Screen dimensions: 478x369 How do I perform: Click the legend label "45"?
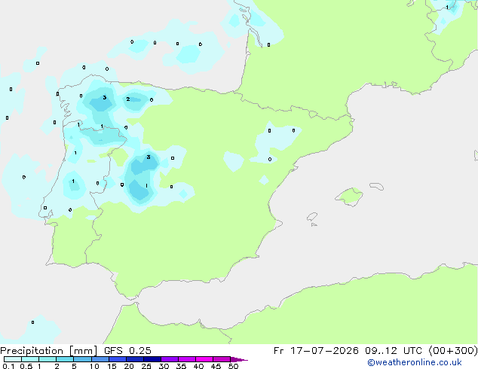point(216,366)
